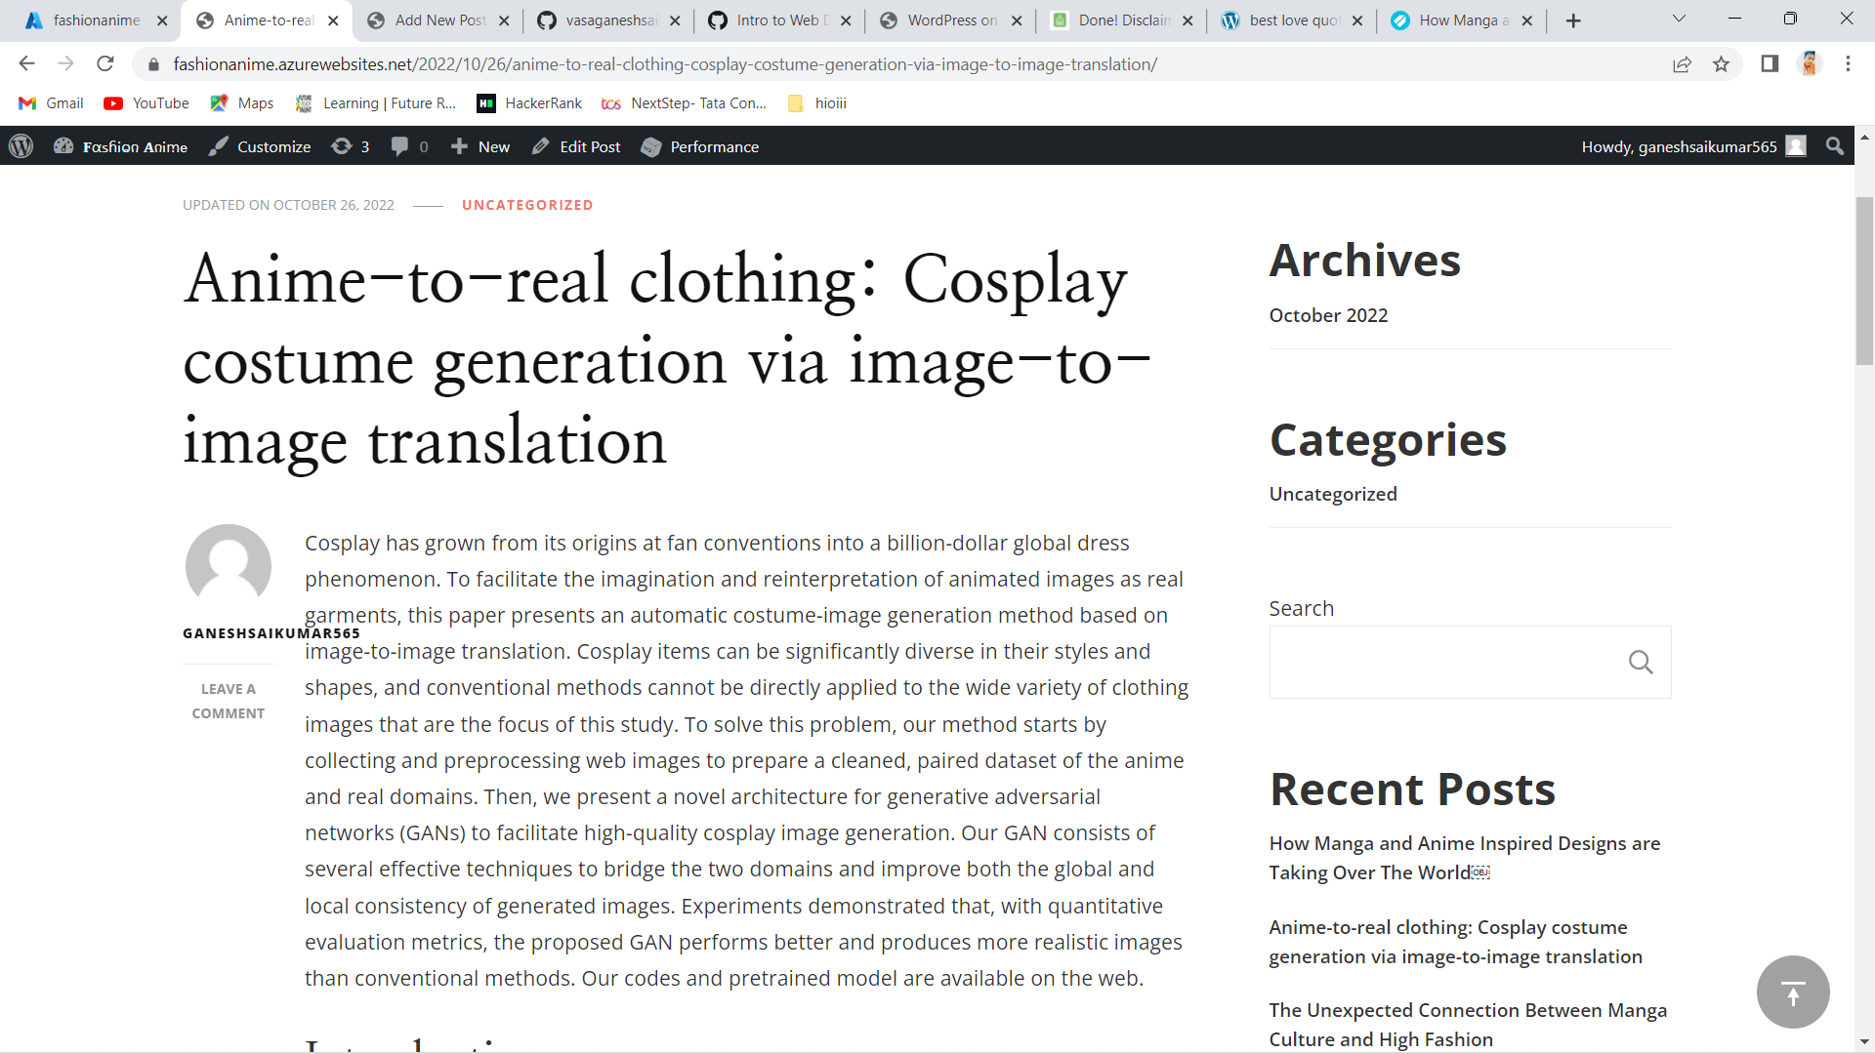Image resolution: width=1875 pixels, height=1054 pixels.
Task: Click the Edit Post pencil icon
Action: pos(541,146)
